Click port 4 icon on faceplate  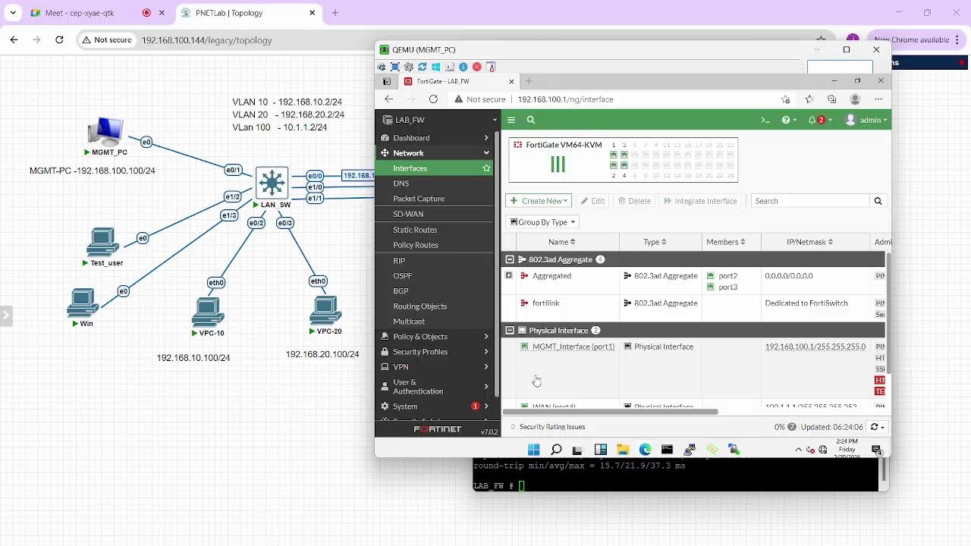tap(624, 165)
